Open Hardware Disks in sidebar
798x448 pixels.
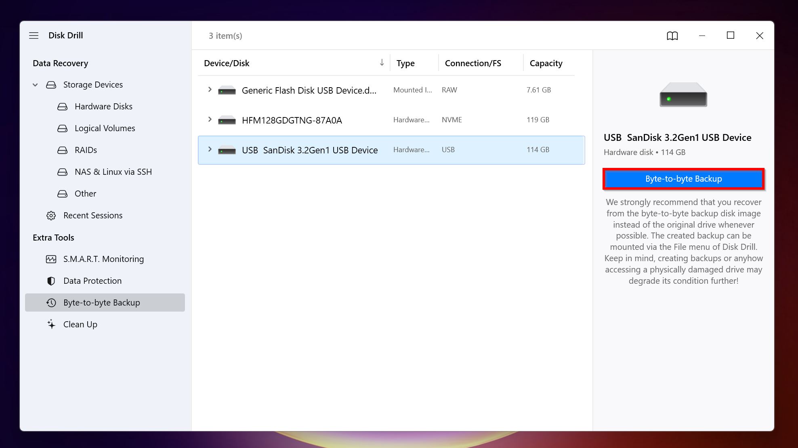(103, 107)
